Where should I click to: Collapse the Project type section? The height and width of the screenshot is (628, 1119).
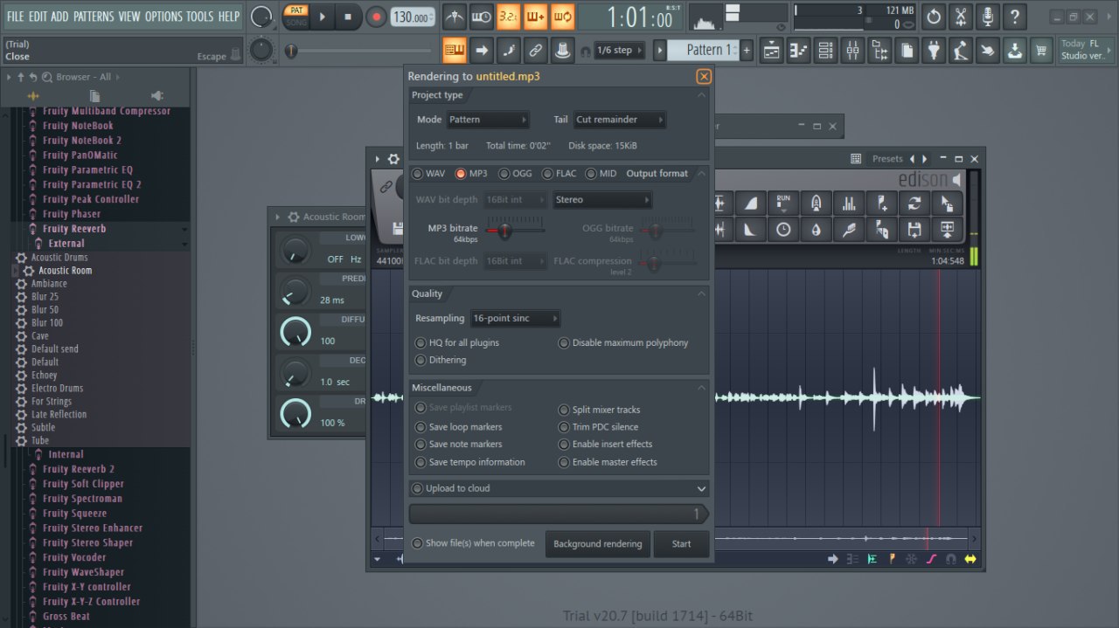701,95
